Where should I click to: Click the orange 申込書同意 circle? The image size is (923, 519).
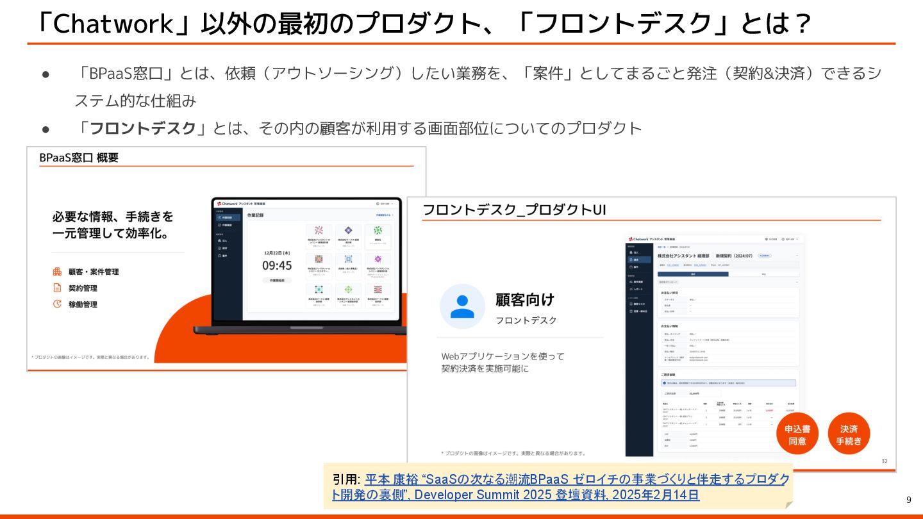click(x=797, y=434)
